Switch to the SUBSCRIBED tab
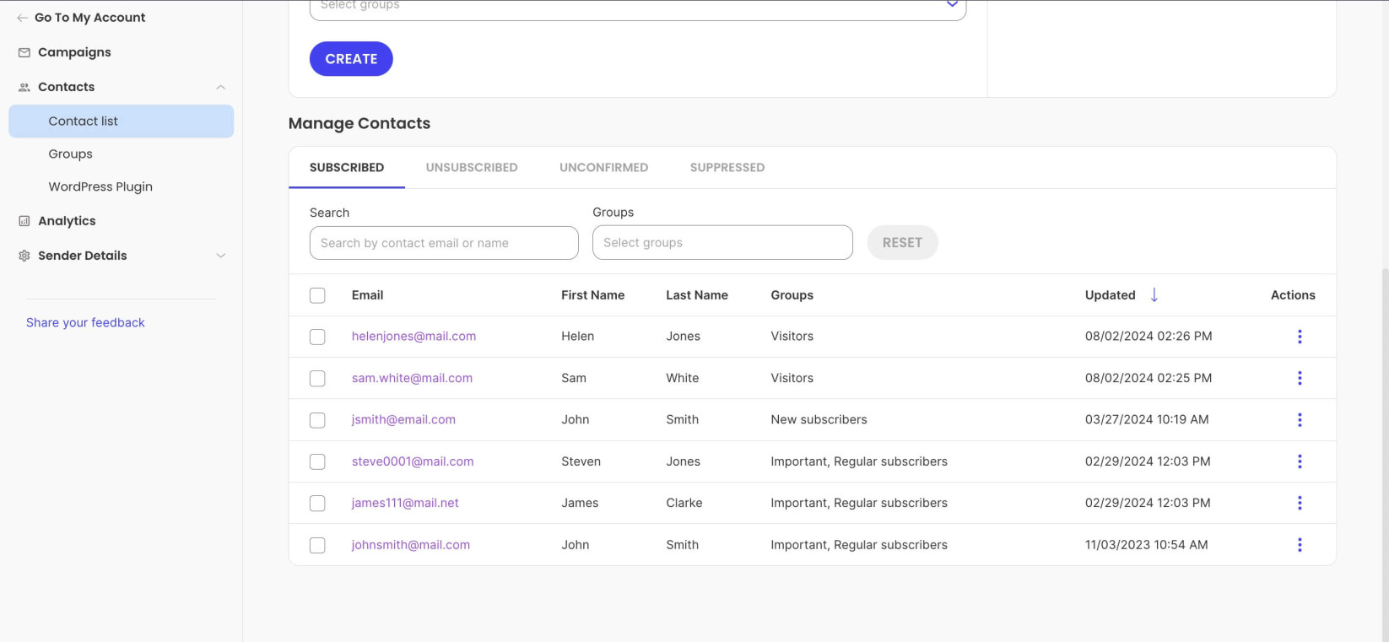1389x642 pixels. pos(347,167)
